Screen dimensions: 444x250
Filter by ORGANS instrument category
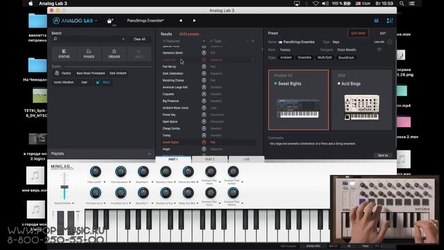(114, 53)
